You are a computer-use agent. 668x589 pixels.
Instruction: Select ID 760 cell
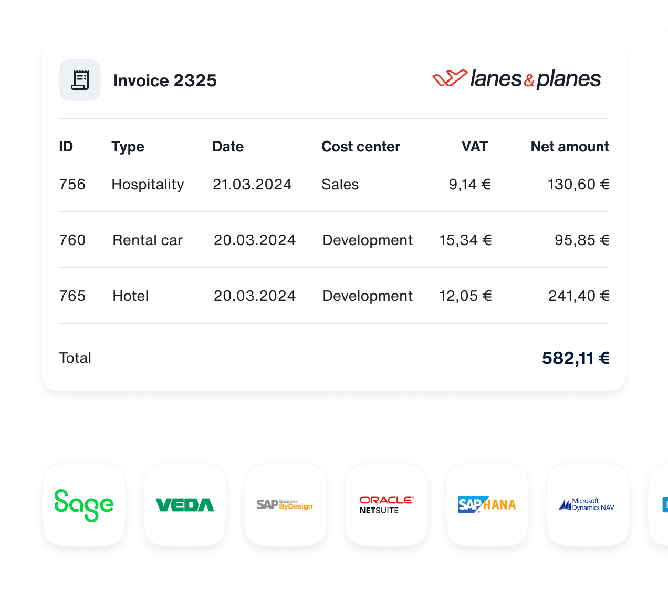click(x=72, y=240)
